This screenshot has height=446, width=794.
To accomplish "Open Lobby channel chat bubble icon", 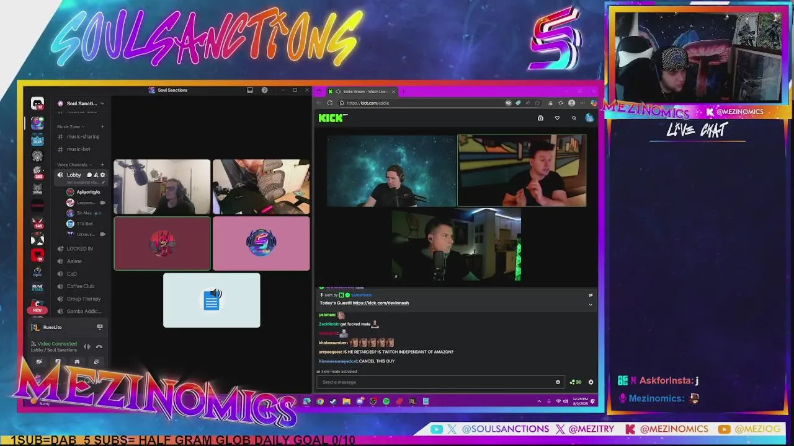I will (89, 175).
